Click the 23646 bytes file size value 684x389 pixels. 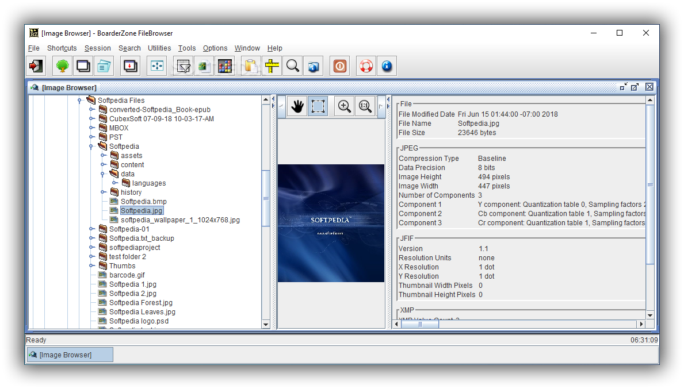coord(477,132)
